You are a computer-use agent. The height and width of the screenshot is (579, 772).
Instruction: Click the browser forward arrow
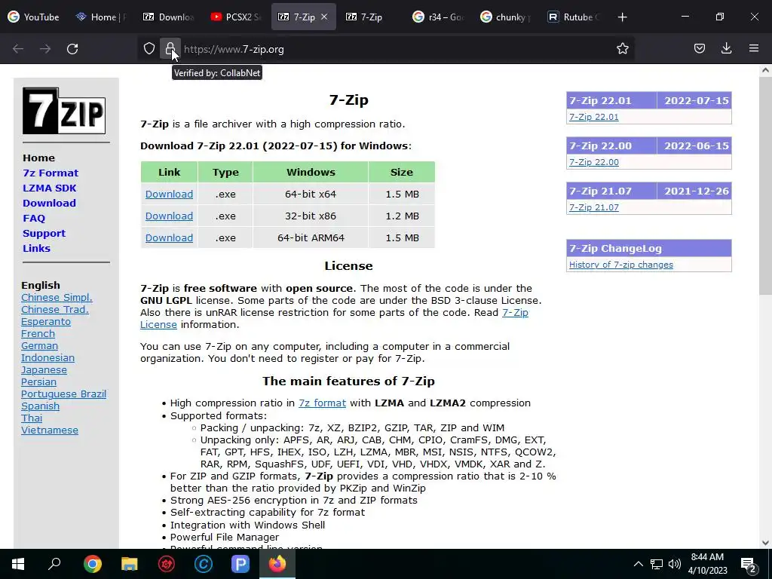45,49
